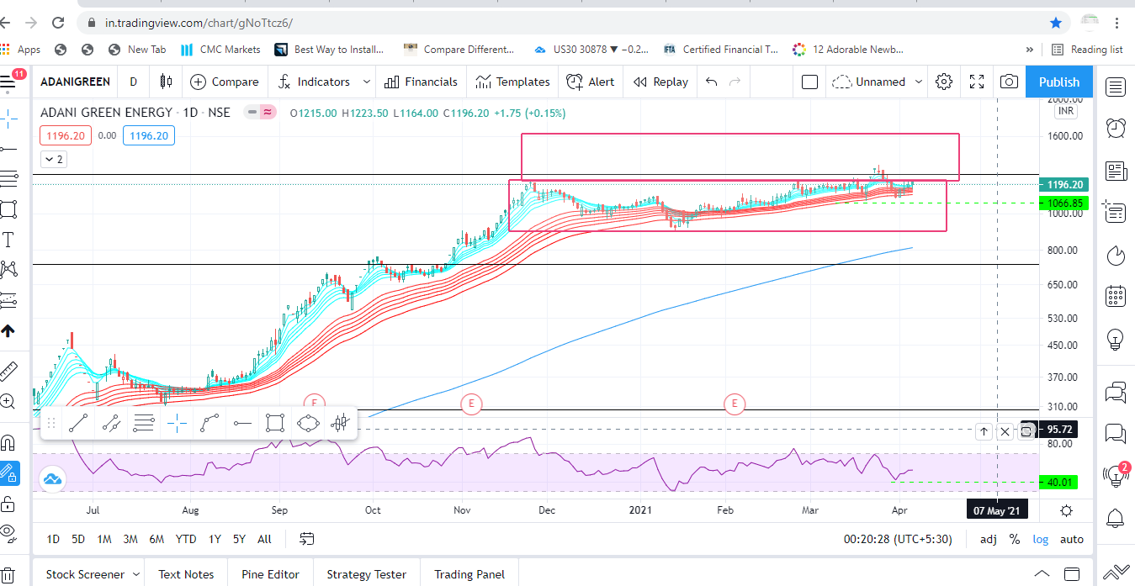
Task: Open the D interval selector
Action: point(133,82)
